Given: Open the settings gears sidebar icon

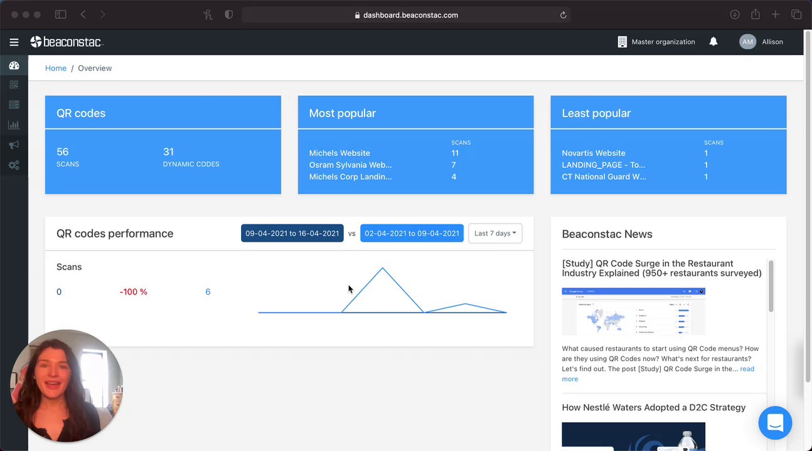Looking at the screenshot, I should 14,165.
